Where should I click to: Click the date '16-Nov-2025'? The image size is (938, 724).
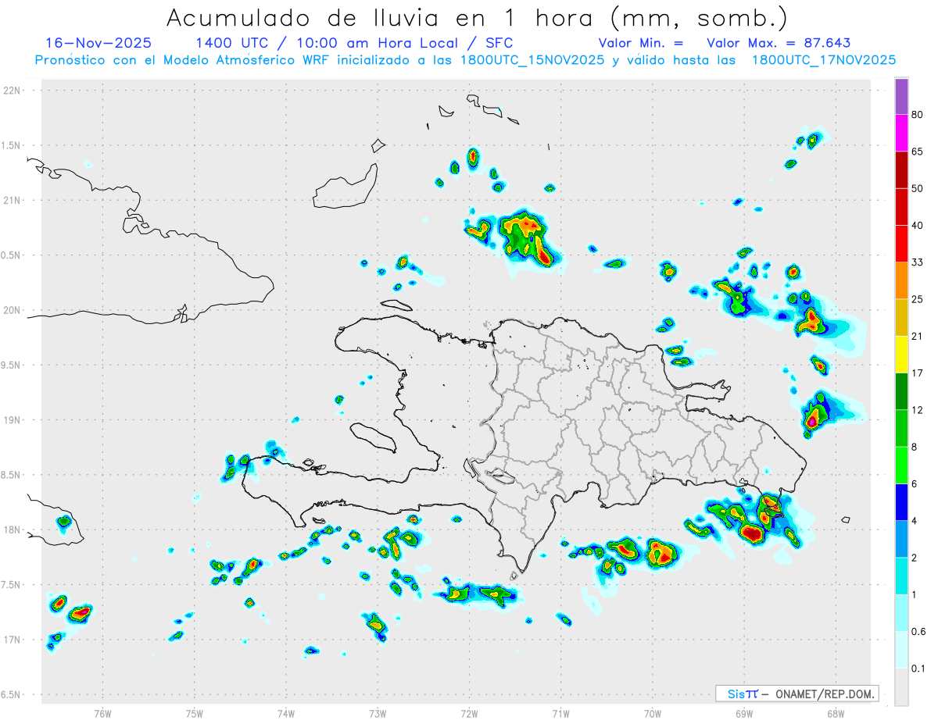tap(98, 43)
